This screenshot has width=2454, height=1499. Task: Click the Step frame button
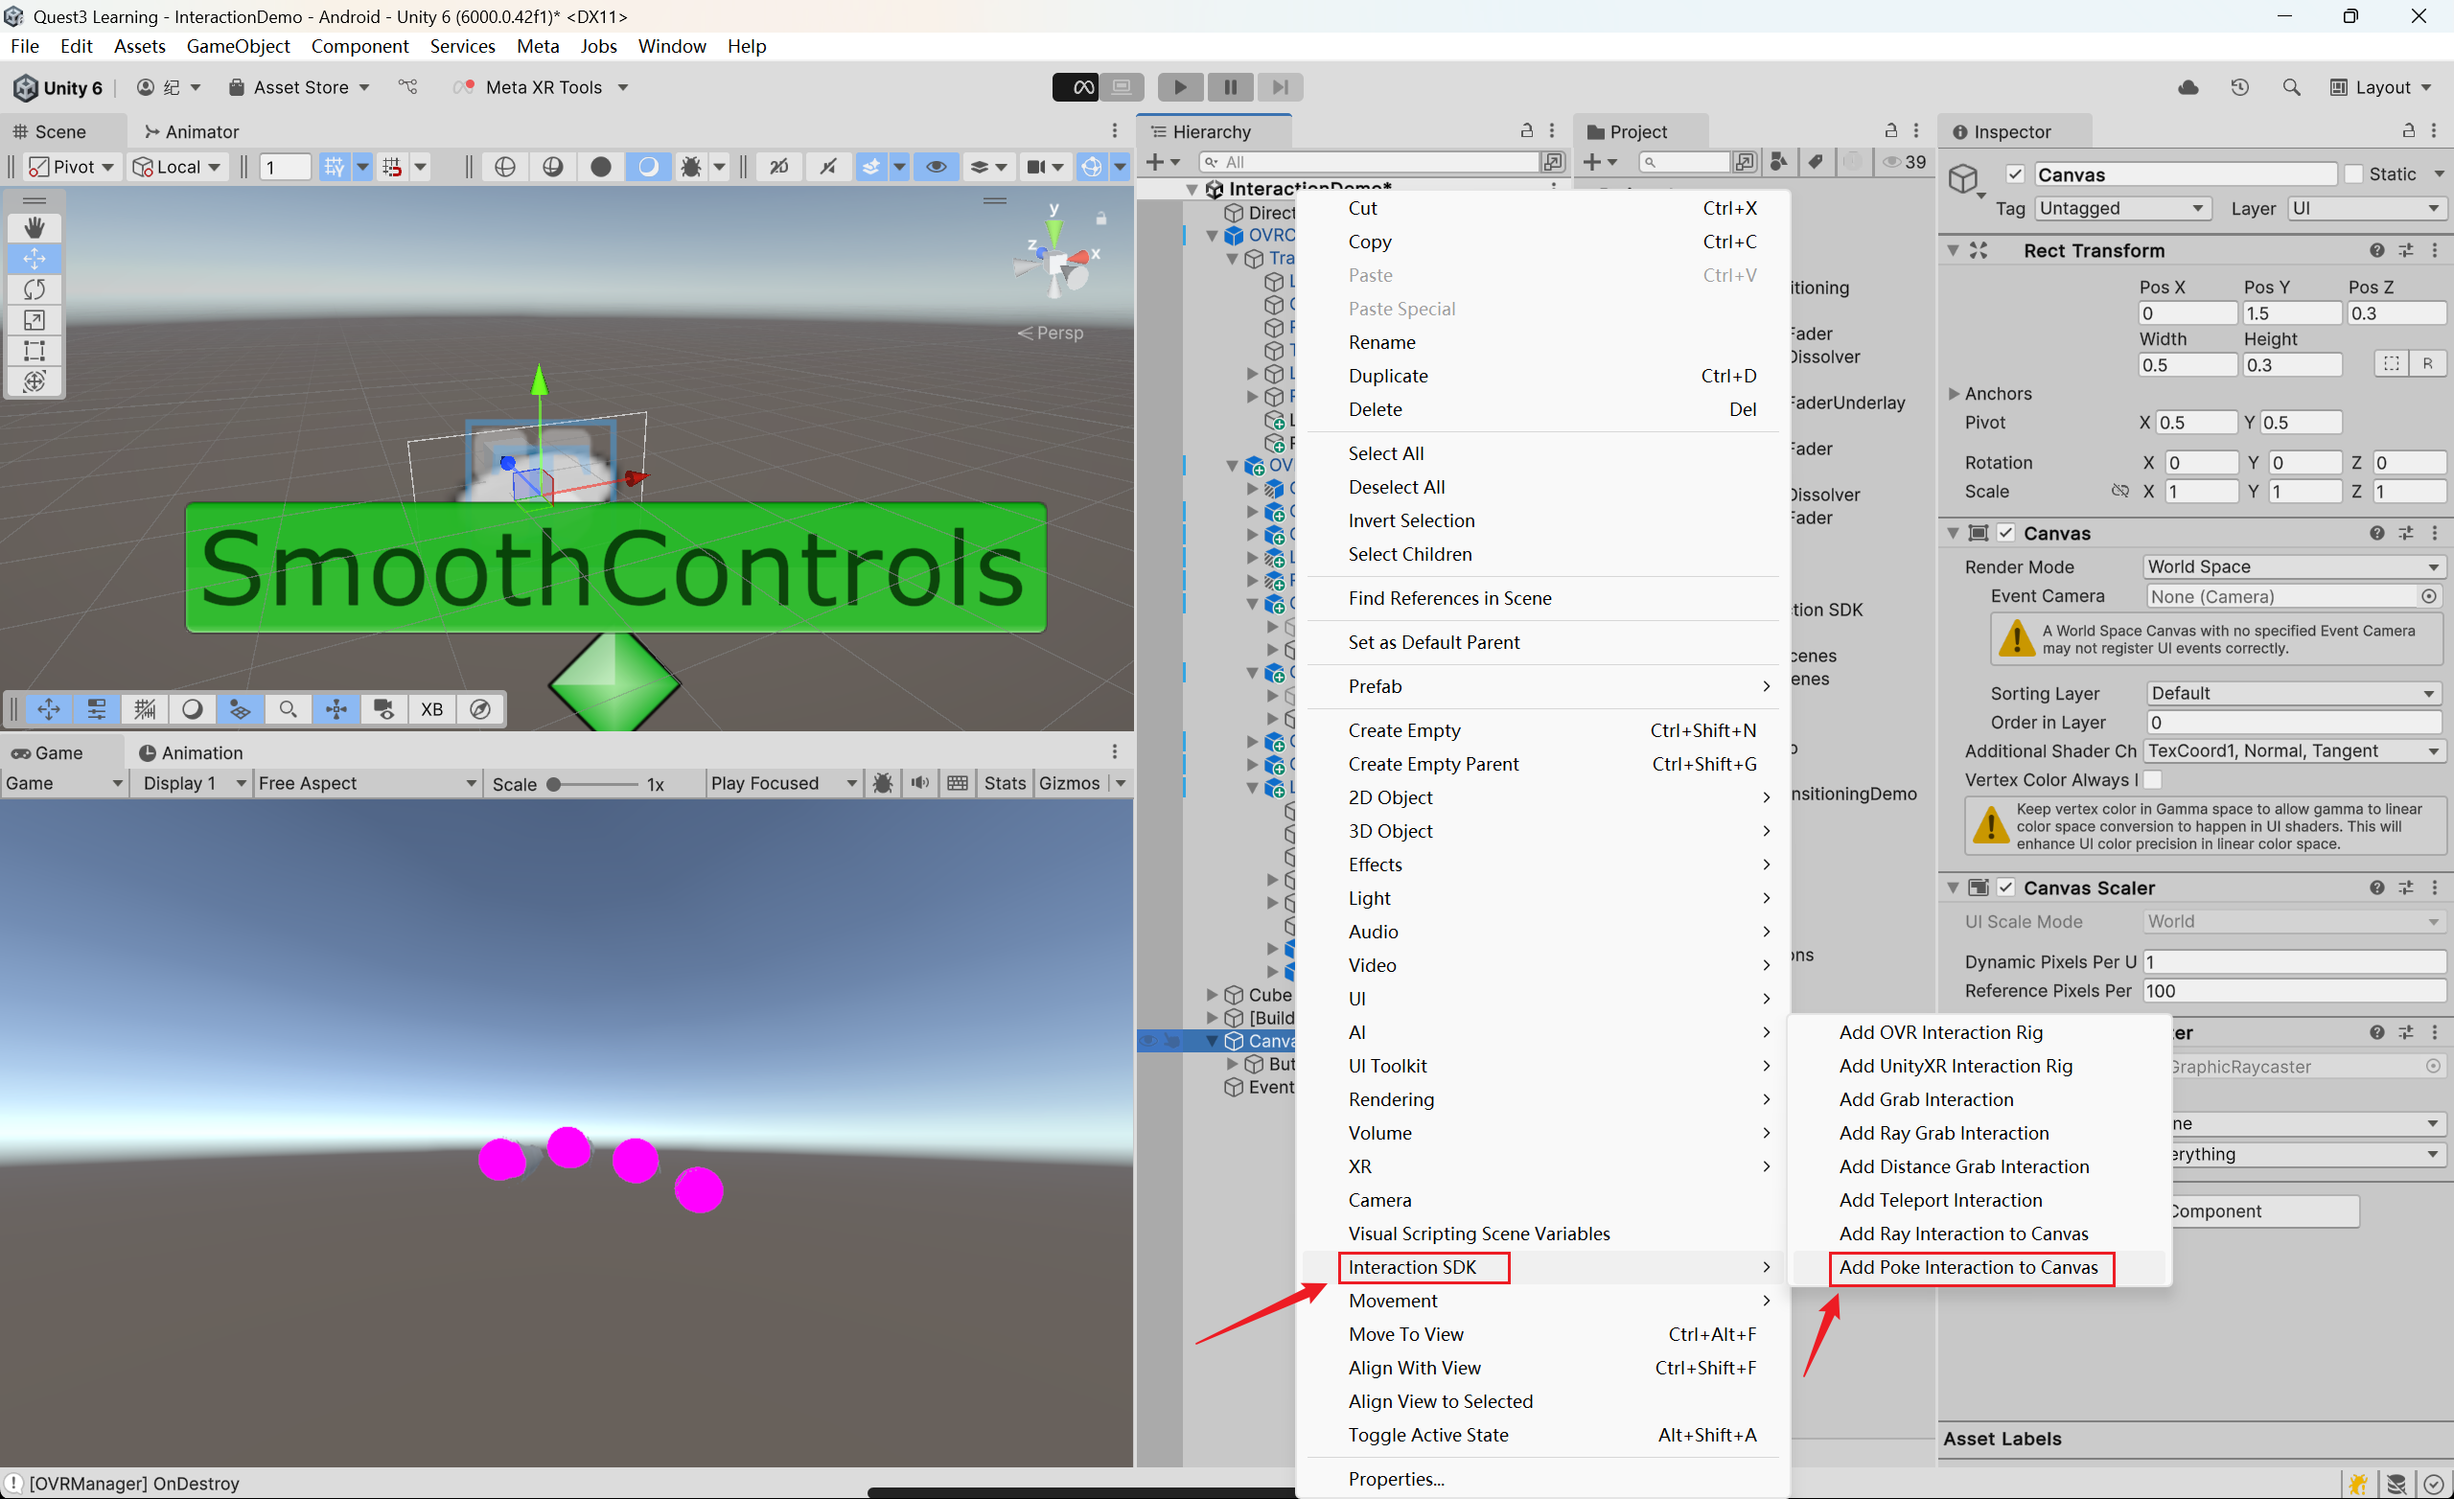pyautogui.click(x=1280, y=87)
